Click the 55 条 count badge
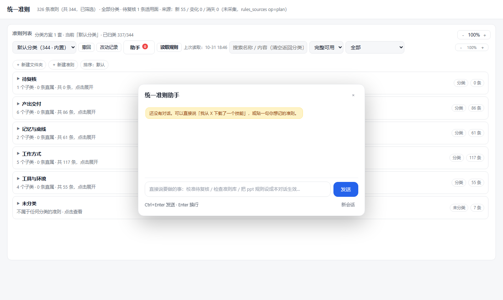This screenshot has width=503, height=300. point(476,183)
